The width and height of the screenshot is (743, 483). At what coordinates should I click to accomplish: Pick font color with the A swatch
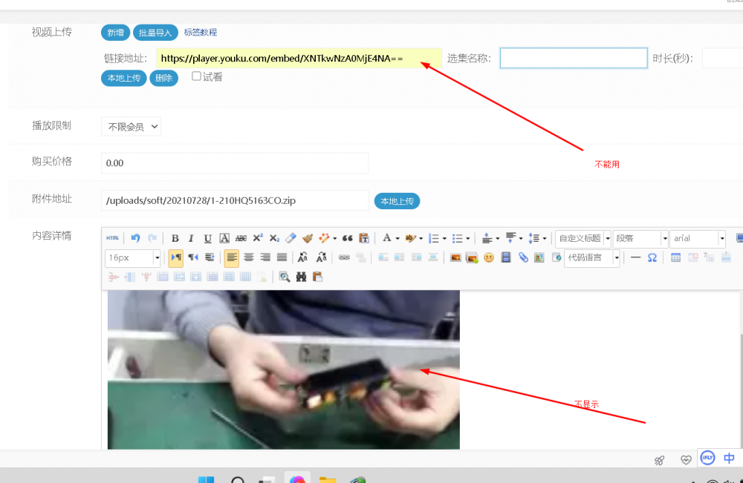click(386, 238)
